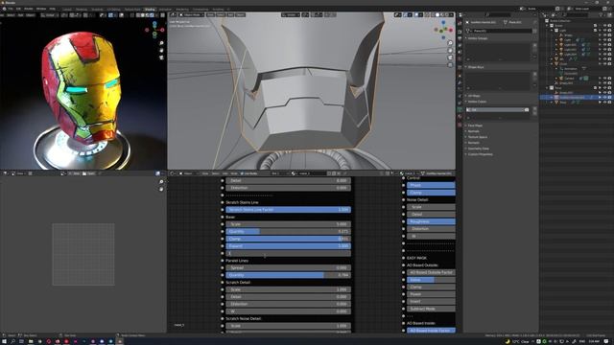The height and width of the screenshot is (345, 614).
Task: Open the Add menu in the node editor header
Action: [225, 173]
